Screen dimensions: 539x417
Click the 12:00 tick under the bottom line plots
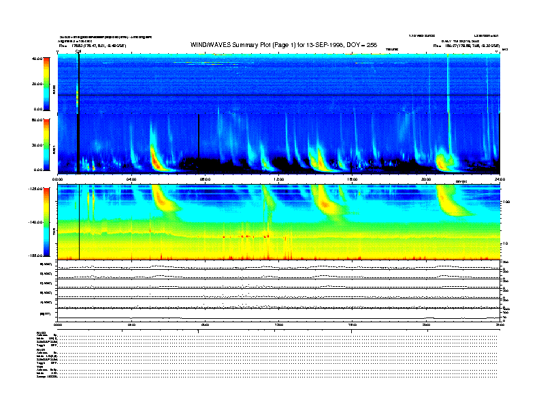point(279,324)
